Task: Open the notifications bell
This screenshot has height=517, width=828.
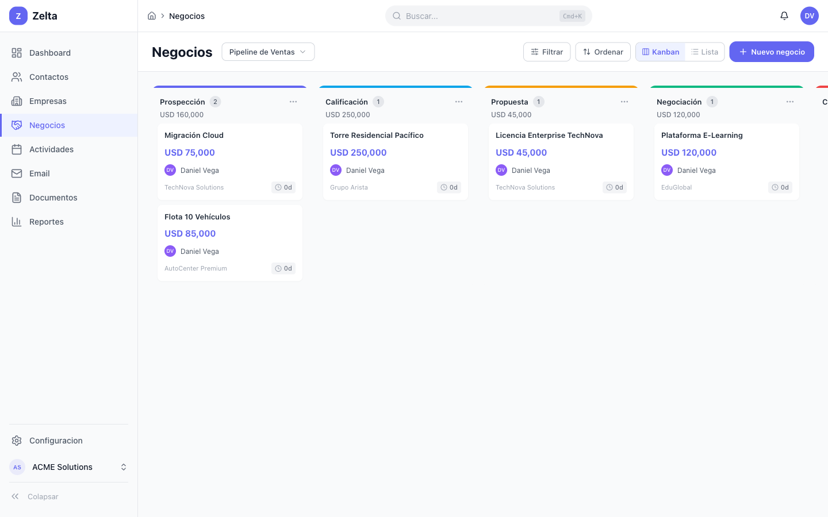Action: [x=784, y=16]
